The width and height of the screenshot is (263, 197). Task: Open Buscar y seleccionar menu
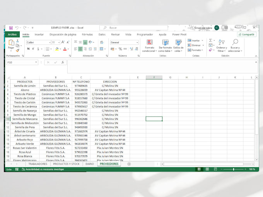235,46
